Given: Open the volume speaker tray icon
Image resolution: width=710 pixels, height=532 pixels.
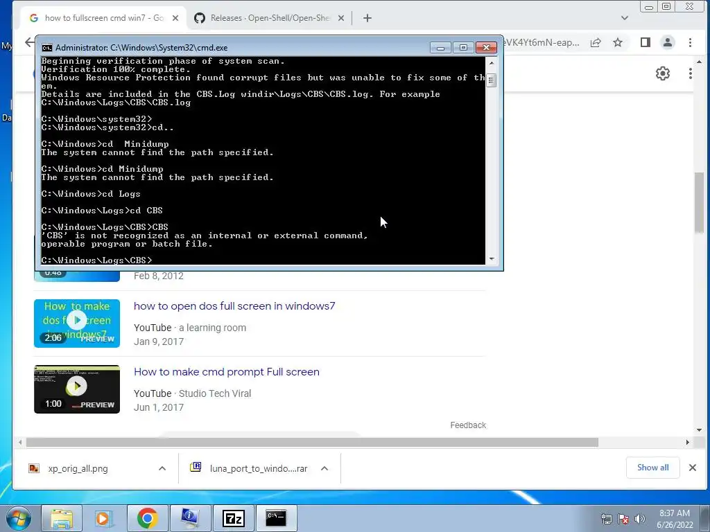Looking at the screenshot, I should (639, 519).
